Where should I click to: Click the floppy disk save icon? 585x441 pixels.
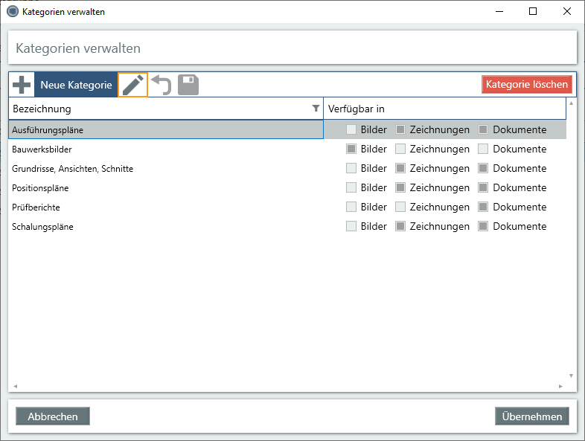pyautogui.click(x=188, y=85)
